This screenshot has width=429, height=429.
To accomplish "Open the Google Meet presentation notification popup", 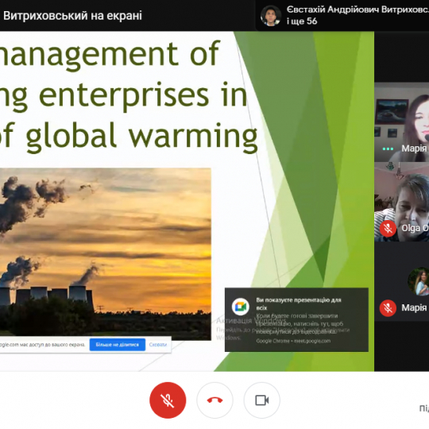I will [x=296, y=319].
